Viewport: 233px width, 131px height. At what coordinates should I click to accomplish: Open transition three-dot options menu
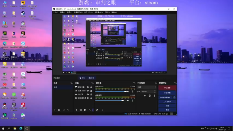154,96
